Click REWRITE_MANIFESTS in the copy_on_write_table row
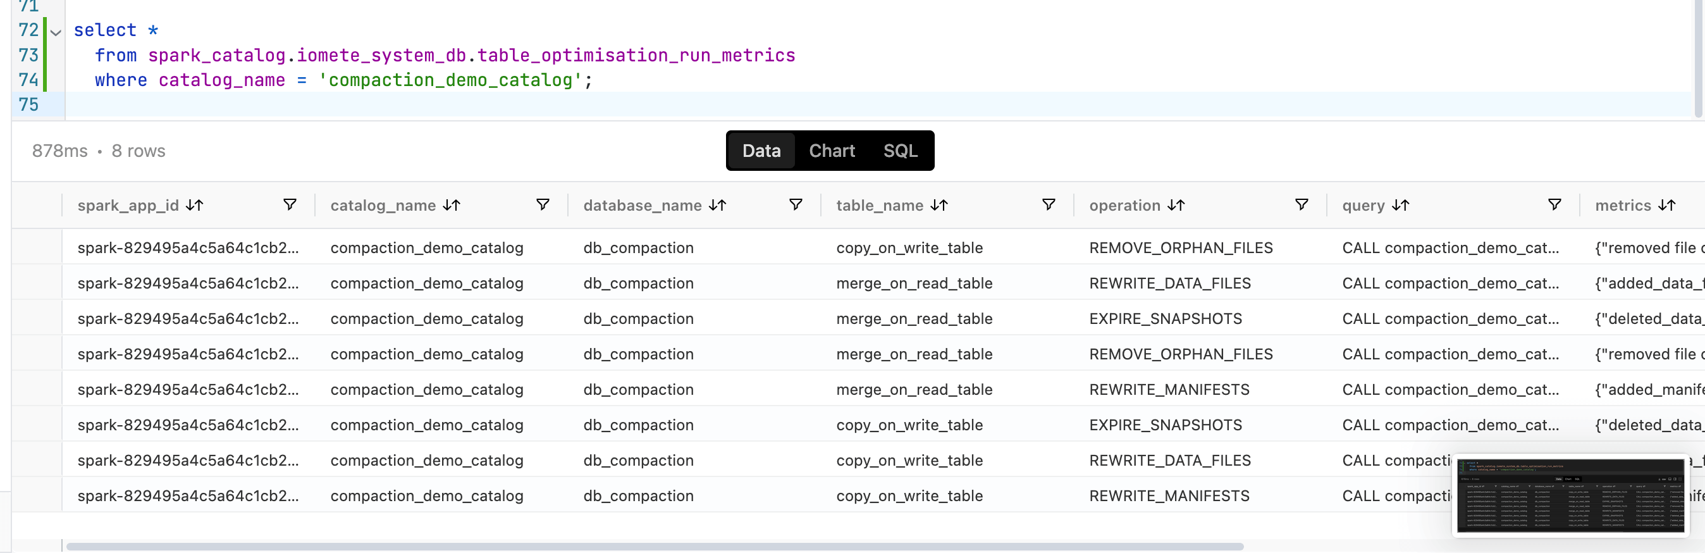Viewport: 1705px width, 553px height. pos(1169,496)
